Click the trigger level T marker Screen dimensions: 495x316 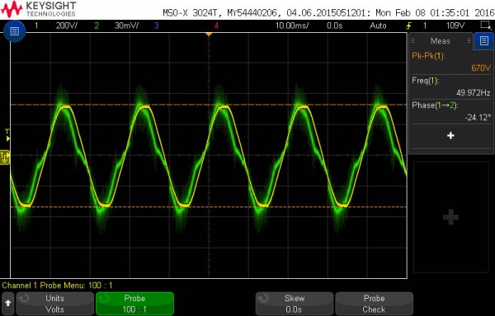pos(7,135)
